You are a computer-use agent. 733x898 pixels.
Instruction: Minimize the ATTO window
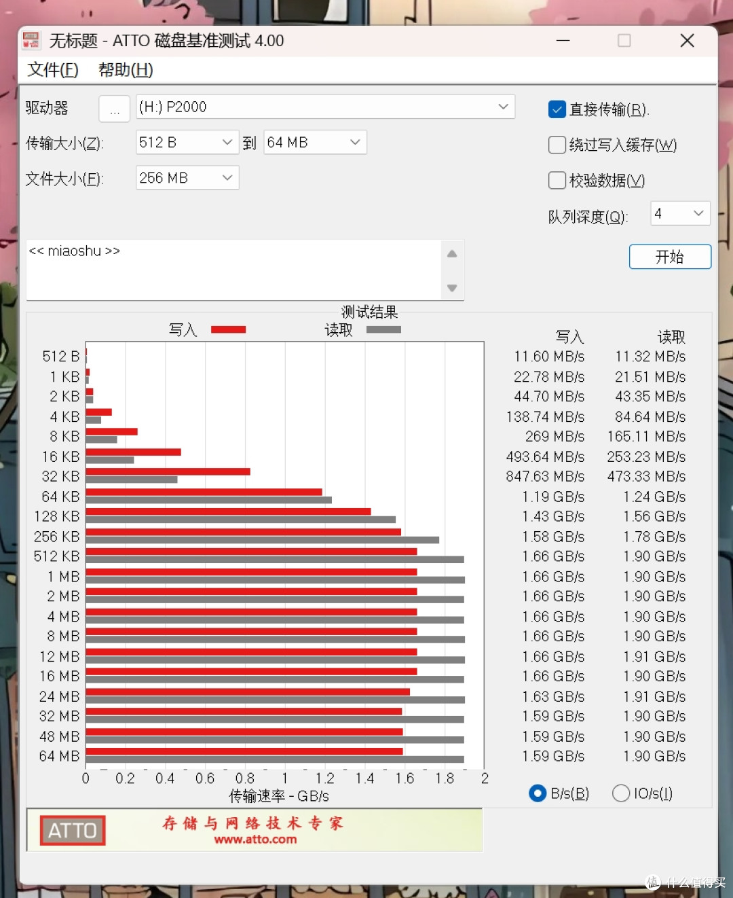click(563, 41)
